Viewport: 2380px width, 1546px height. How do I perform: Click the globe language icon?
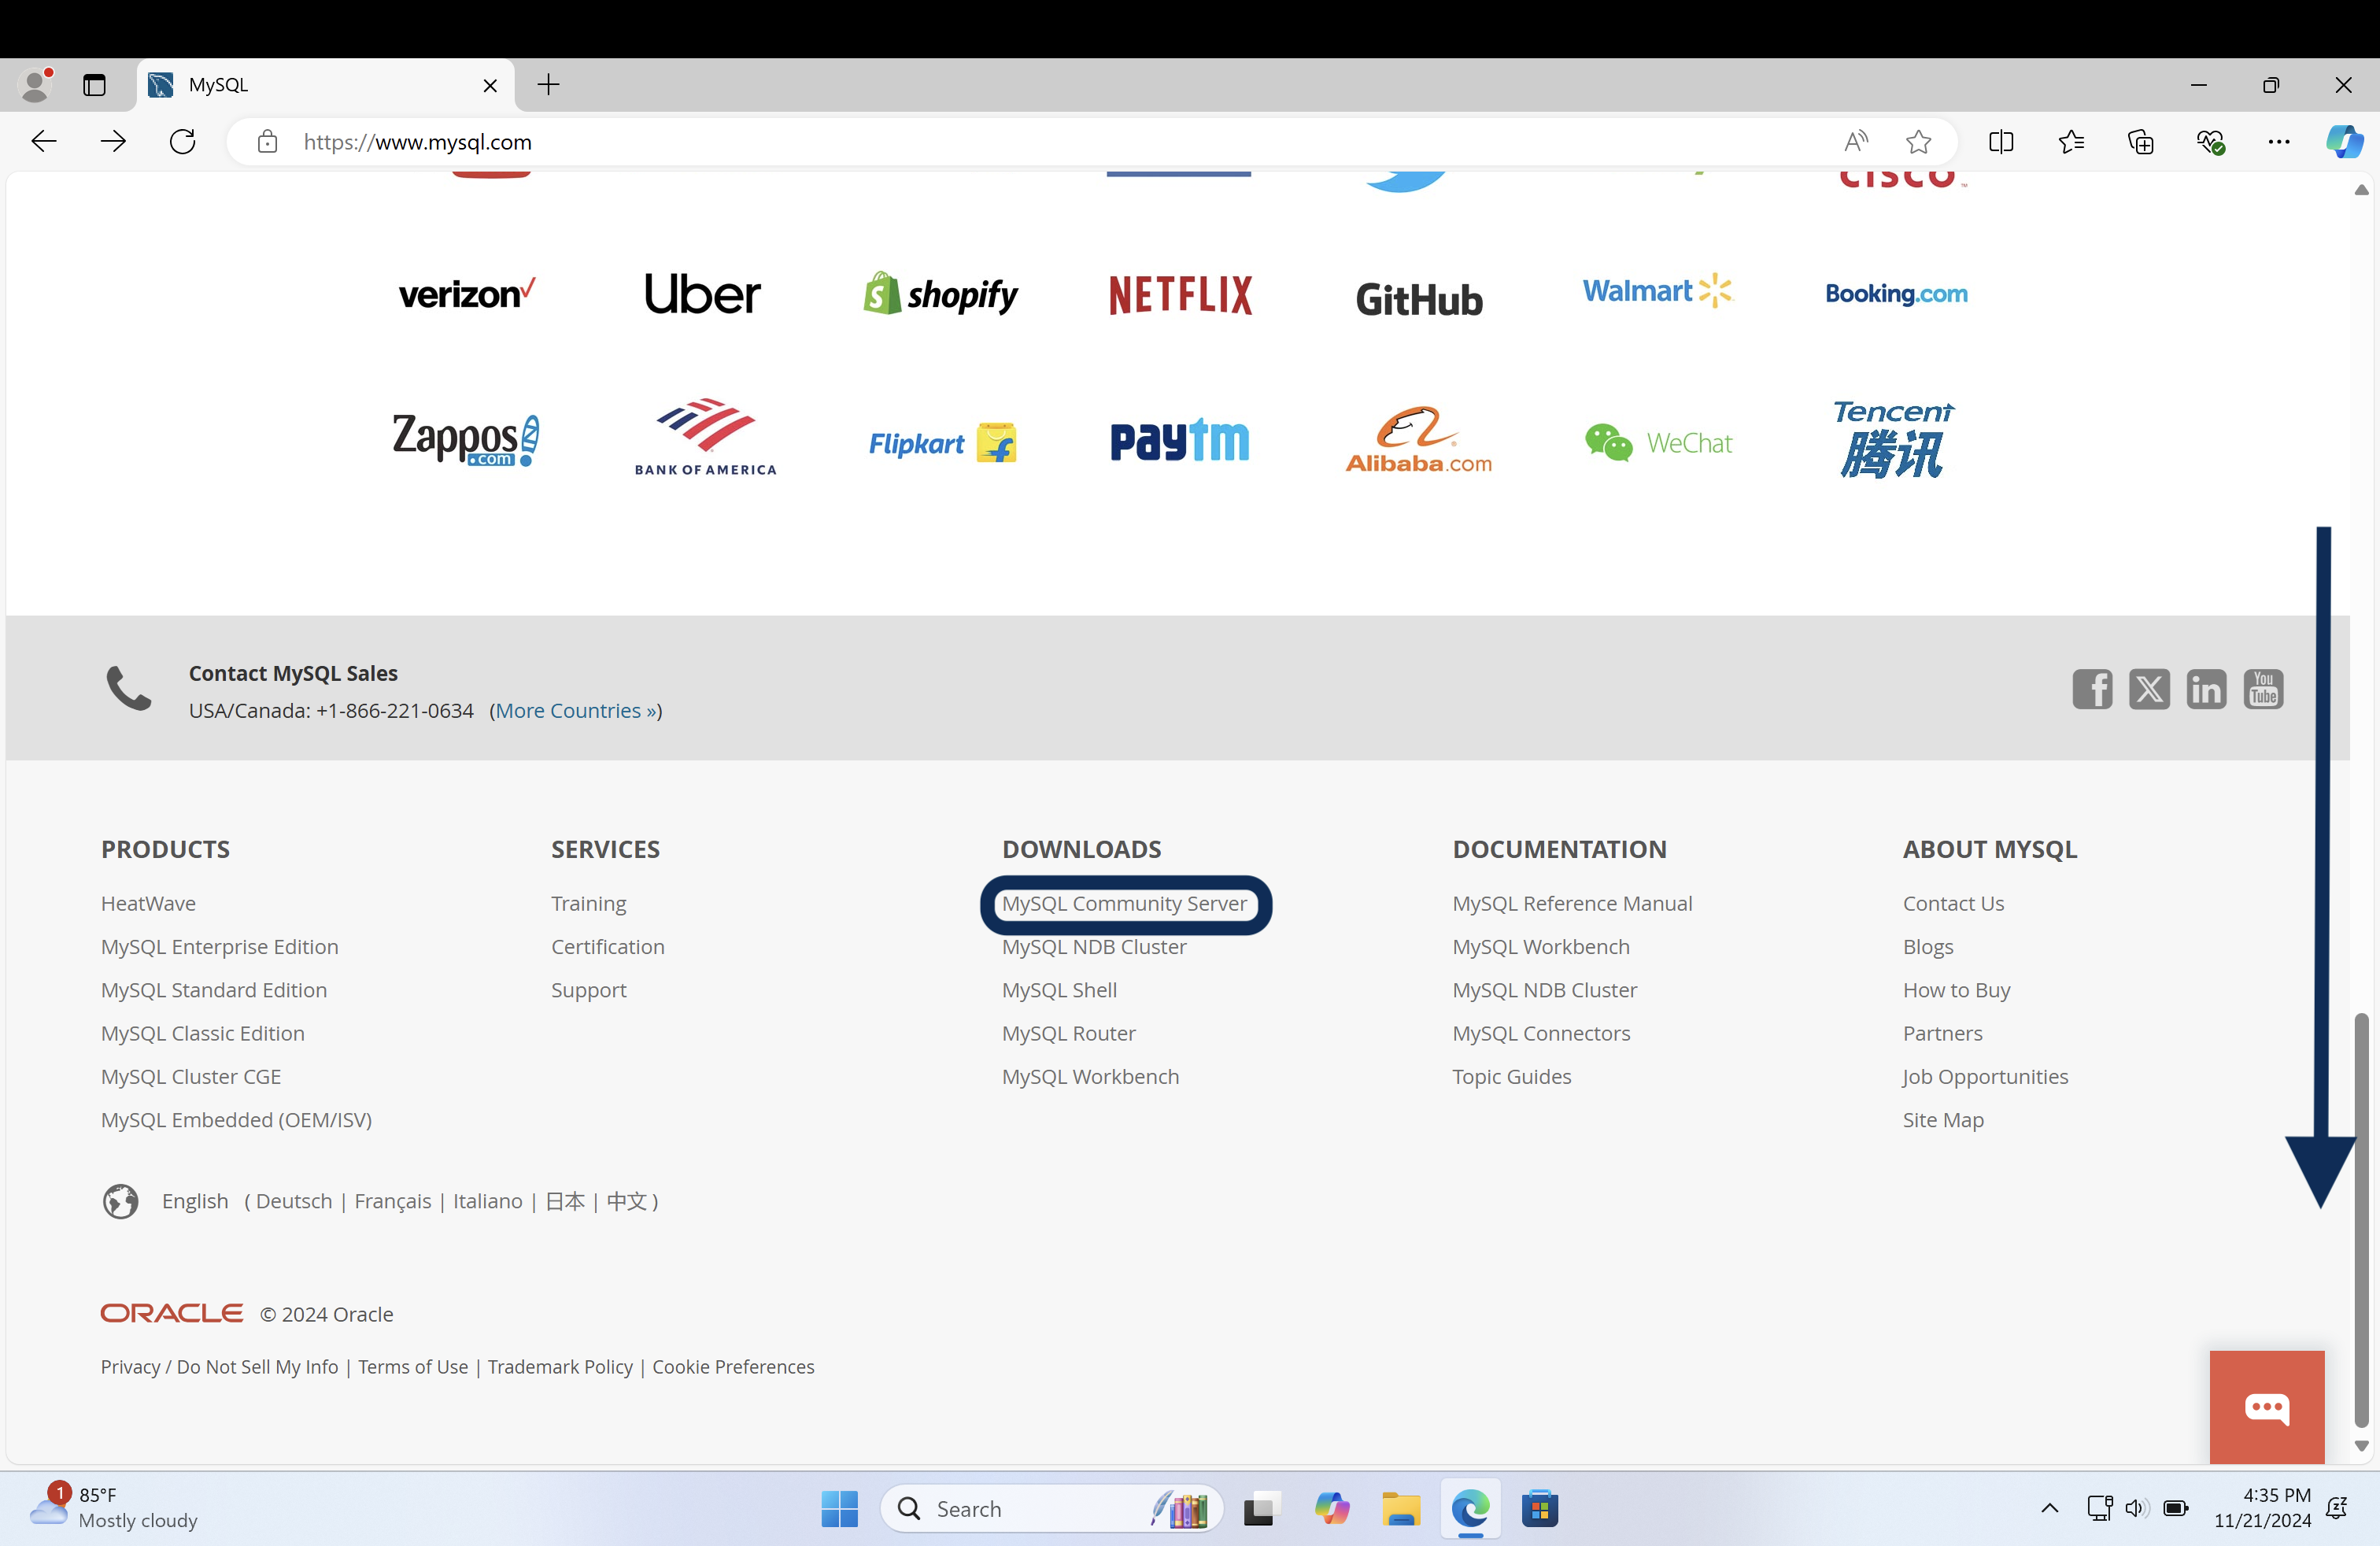pos(121,1201)
